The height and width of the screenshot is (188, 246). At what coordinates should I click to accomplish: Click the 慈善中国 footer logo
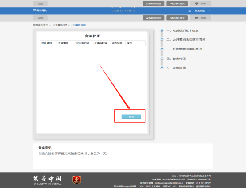(47, 180)
